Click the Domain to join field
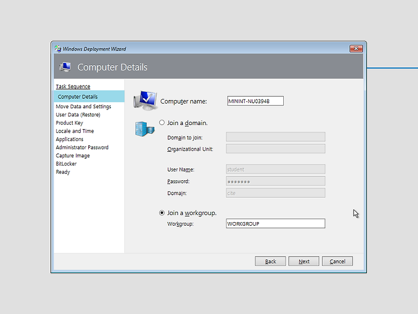This screenshot has height=314, width=418. pos(276,137)
